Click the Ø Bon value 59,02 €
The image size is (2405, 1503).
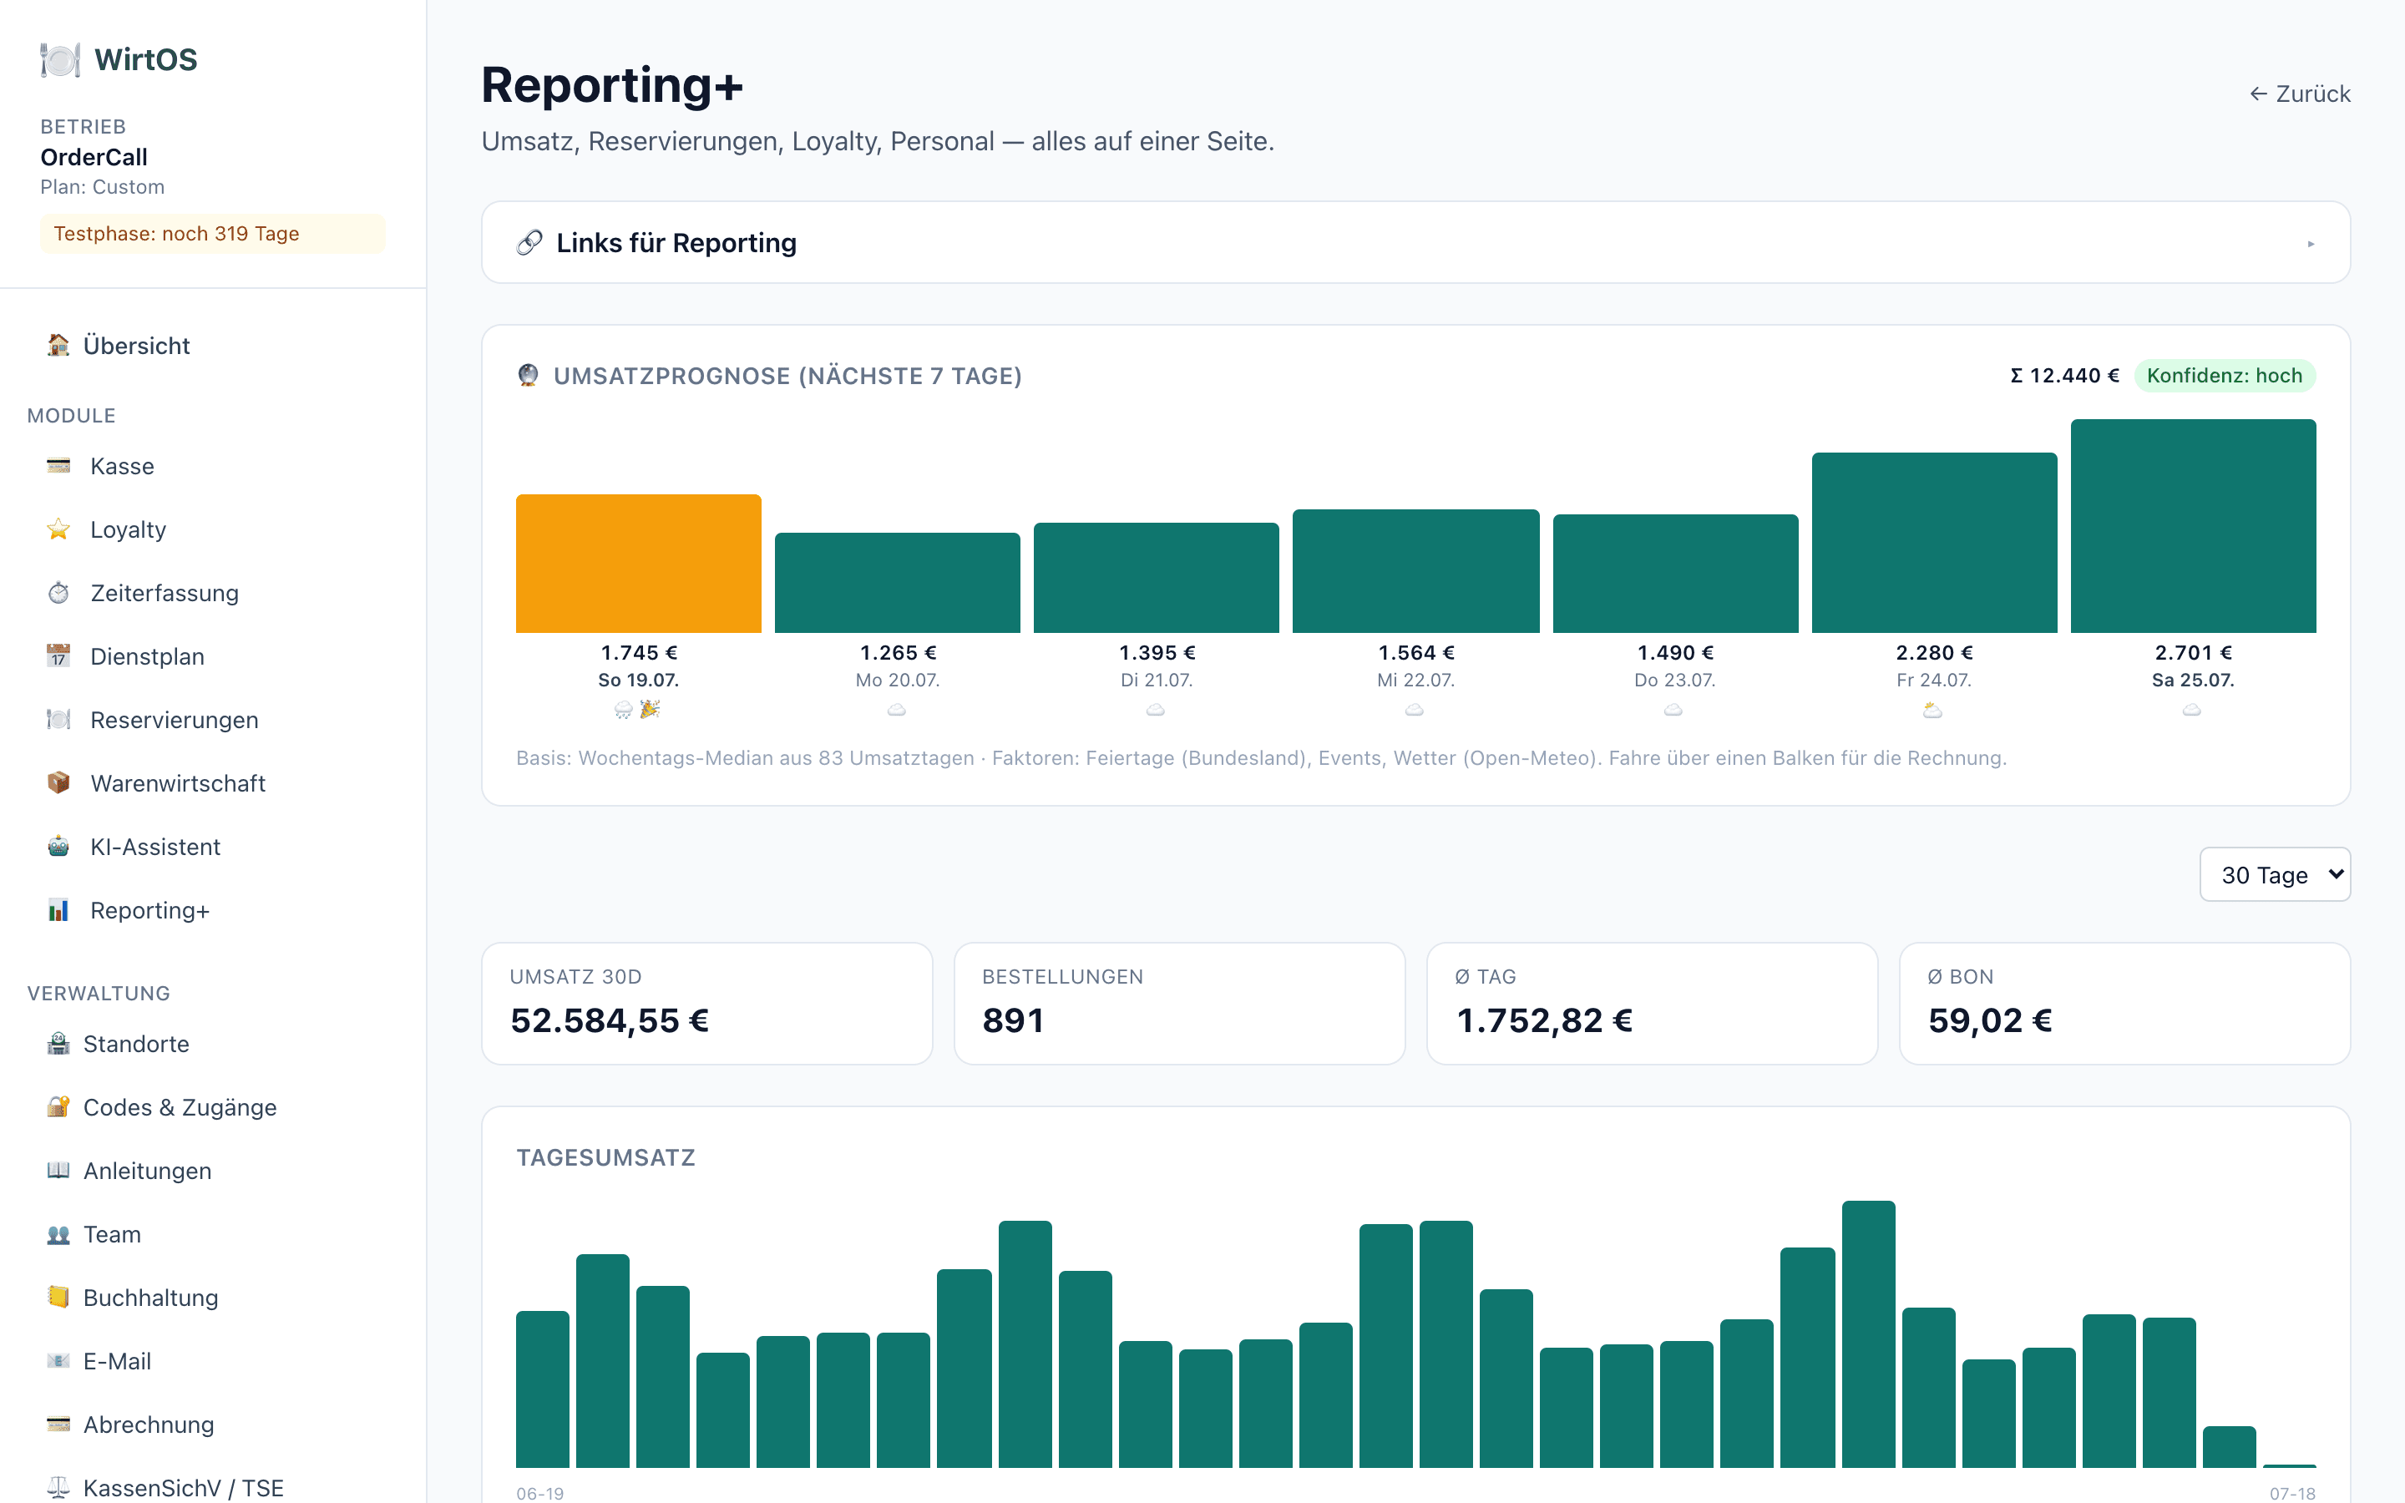(x=1990, y=1021)
